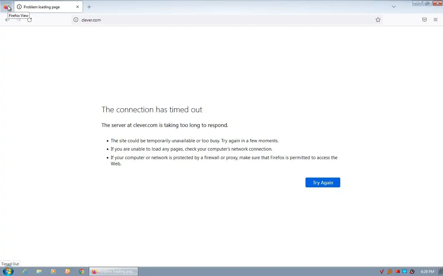Close the Problem loading page tab
The height and width of the screenshot is (276, 443).
[78, 7]
